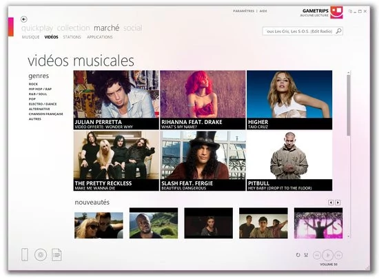379x279 pixels.
Task: Switch to the Stations sub-tab
Action: tap(72, 37)
